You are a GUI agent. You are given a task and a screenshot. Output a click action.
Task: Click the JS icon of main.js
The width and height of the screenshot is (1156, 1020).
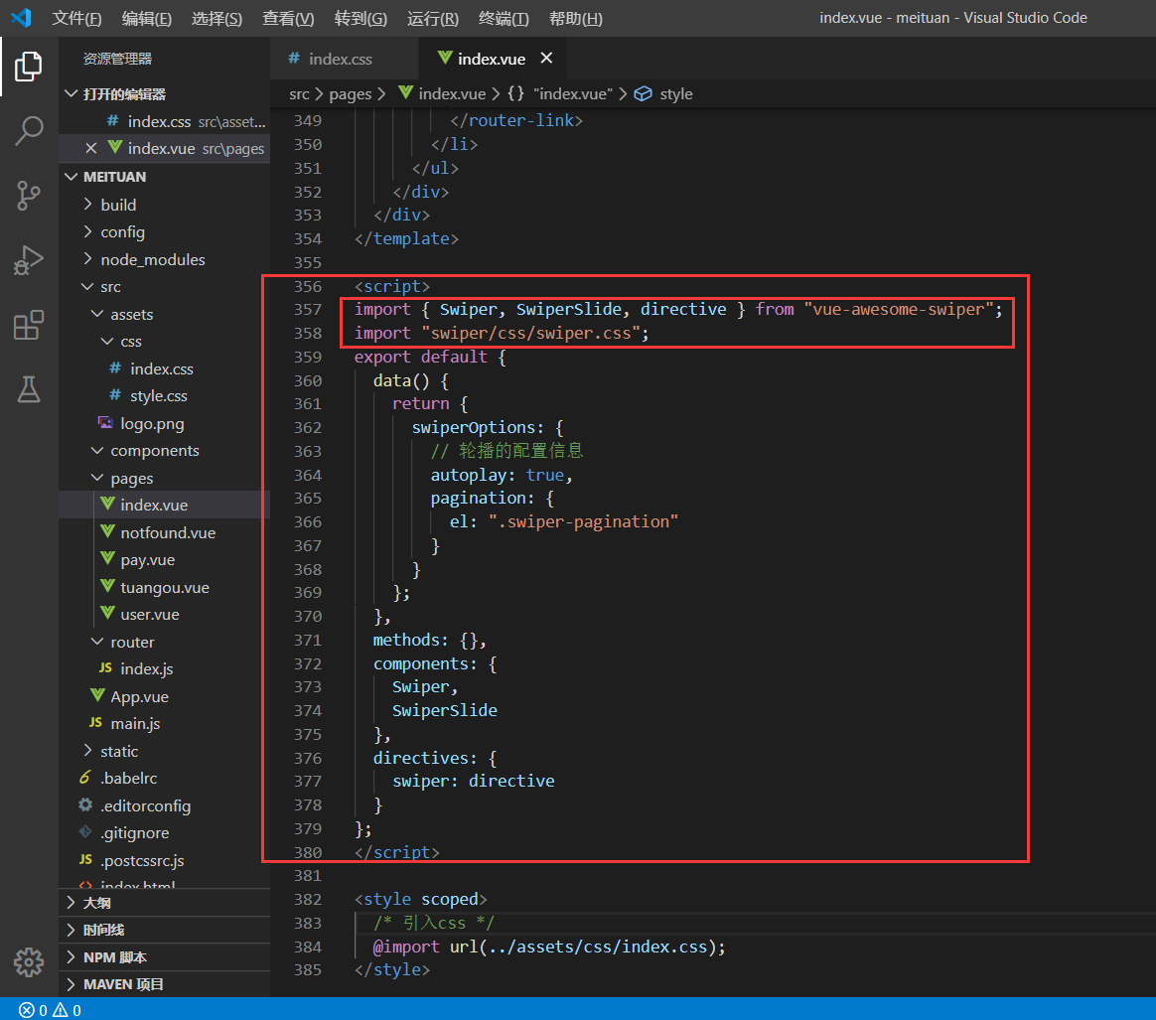(96, 723)
